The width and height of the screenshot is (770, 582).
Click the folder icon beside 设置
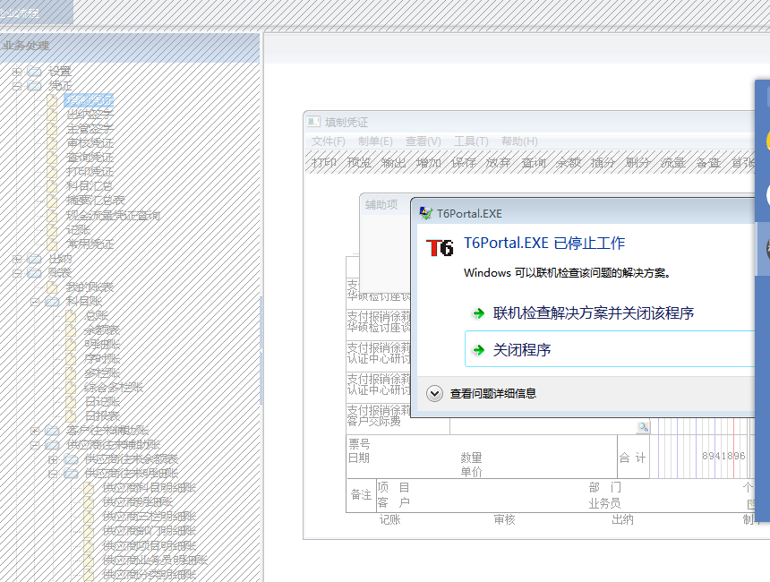pyautogui.click(x=34, y=72)
